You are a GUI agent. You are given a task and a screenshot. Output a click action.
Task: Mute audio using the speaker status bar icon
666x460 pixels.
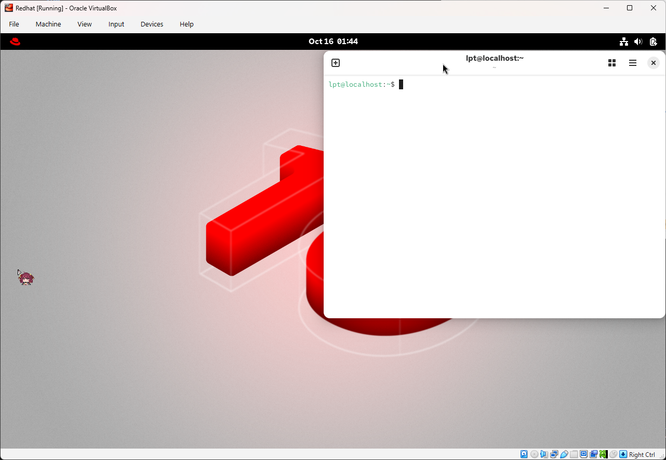click(x=544, y=454)
